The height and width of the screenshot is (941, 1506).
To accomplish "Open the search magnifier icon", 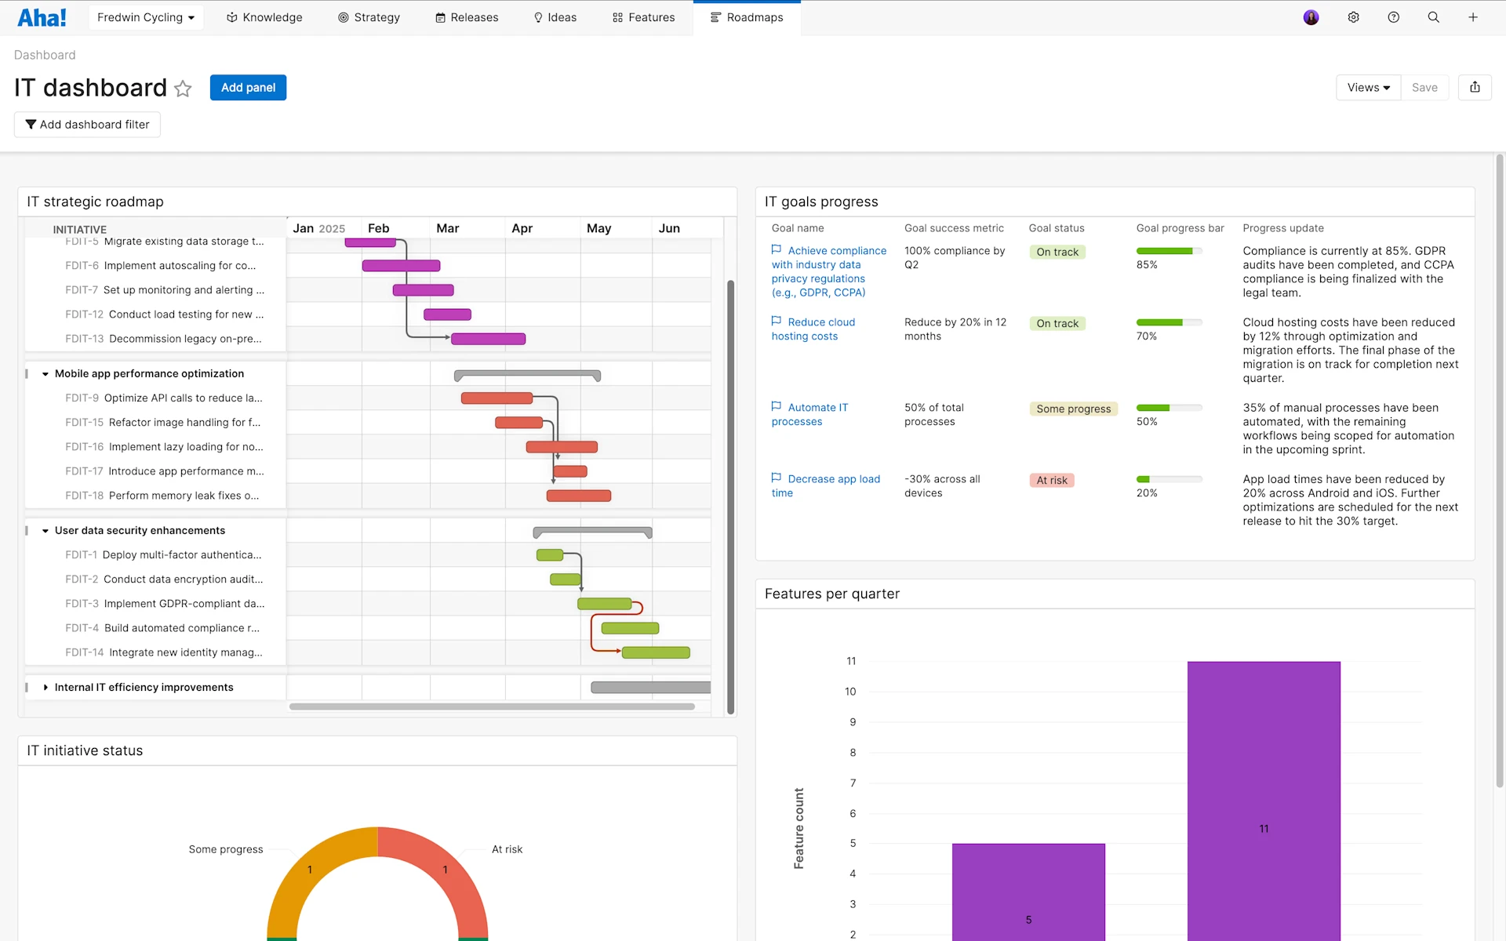I will click(x=1433, y=17).
